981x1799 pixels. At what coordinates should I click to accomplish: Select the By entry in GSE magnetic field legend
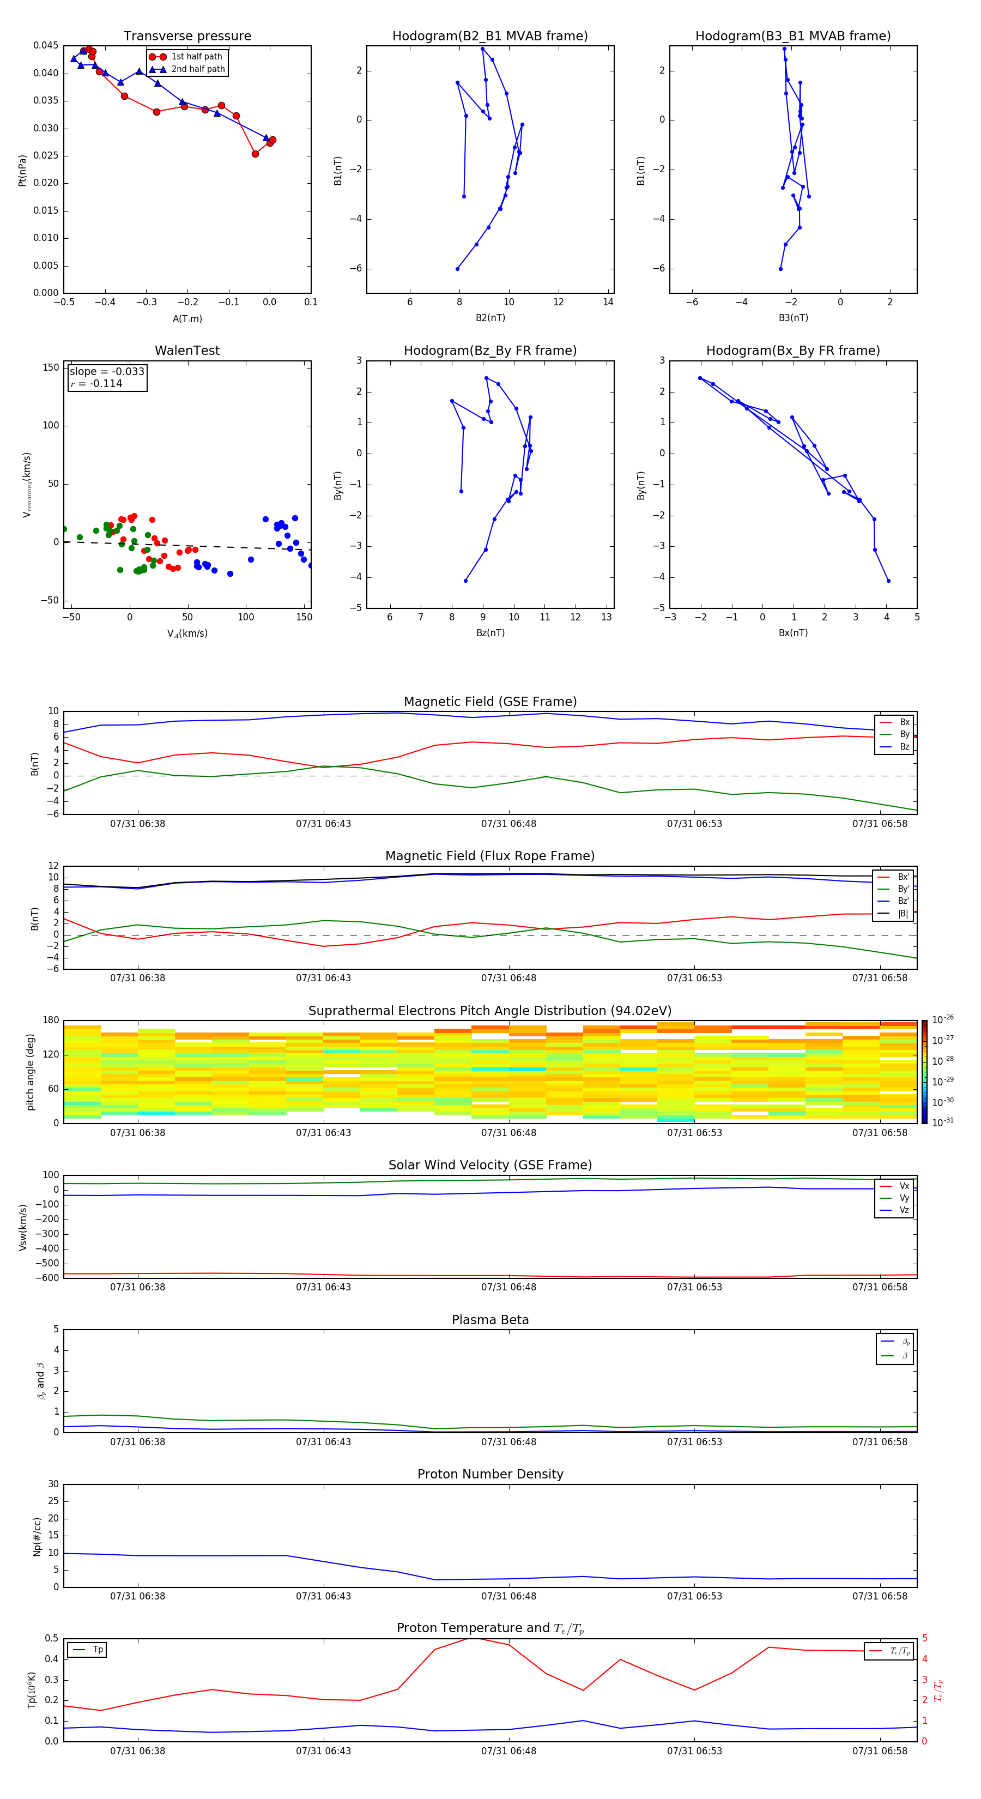point(894,735)
